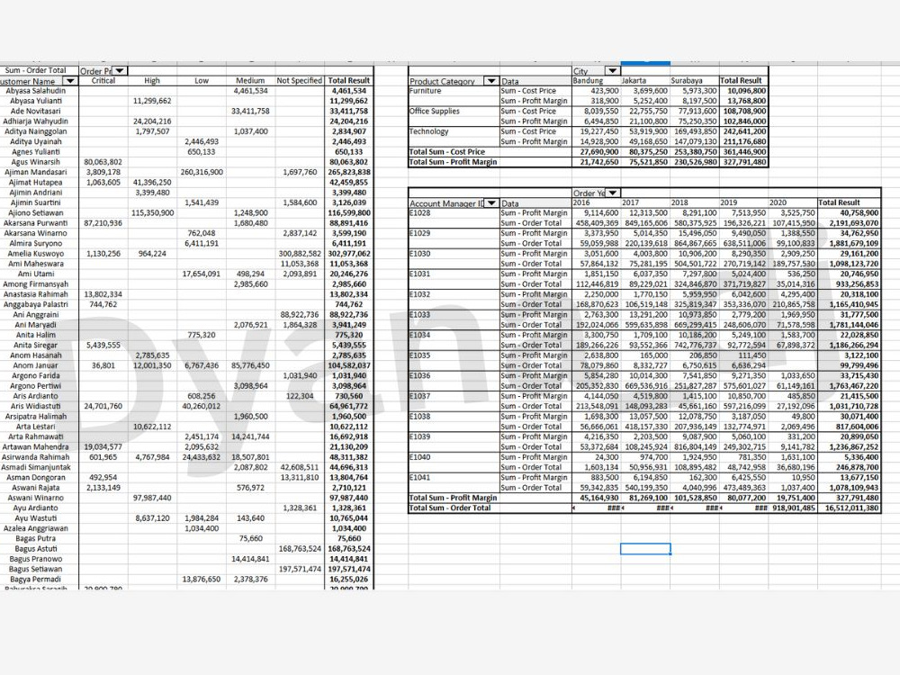Select the 'Aris Widiastuti' customer cell
Image resolution: width=900 pixels, height=675 pixels.
pyautogui.click(x=36, y=407)
